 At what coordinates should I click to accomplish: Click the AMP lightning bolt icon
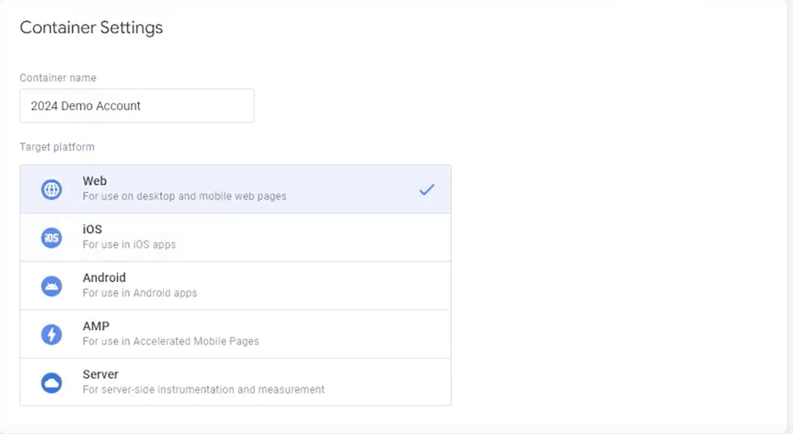pos(52,334)
